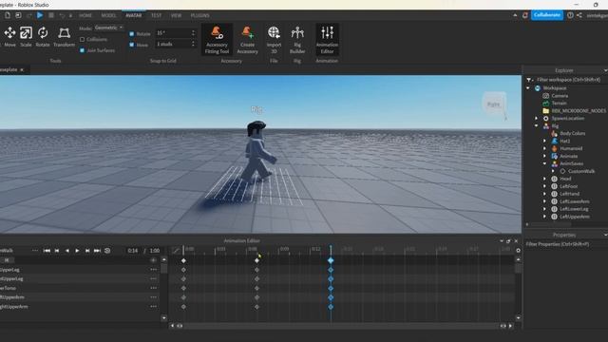
Task: Play animation in reverse
Action: click(x=67, y=251)
